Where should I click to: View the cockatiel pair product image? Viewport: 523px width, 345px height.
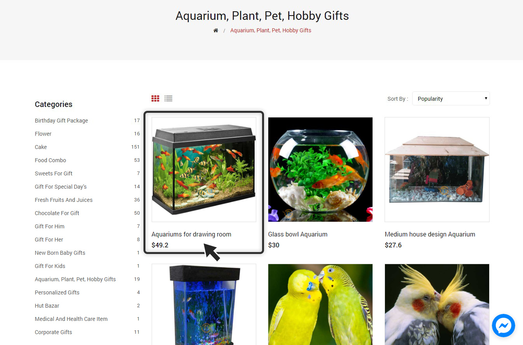click(437, 305)
